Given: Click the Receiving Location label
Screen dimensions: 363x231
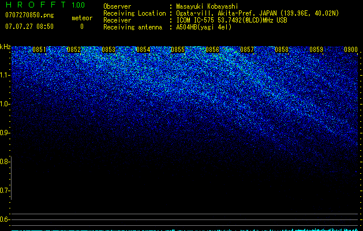Looking at the screenshot, I should pos(134,13).
